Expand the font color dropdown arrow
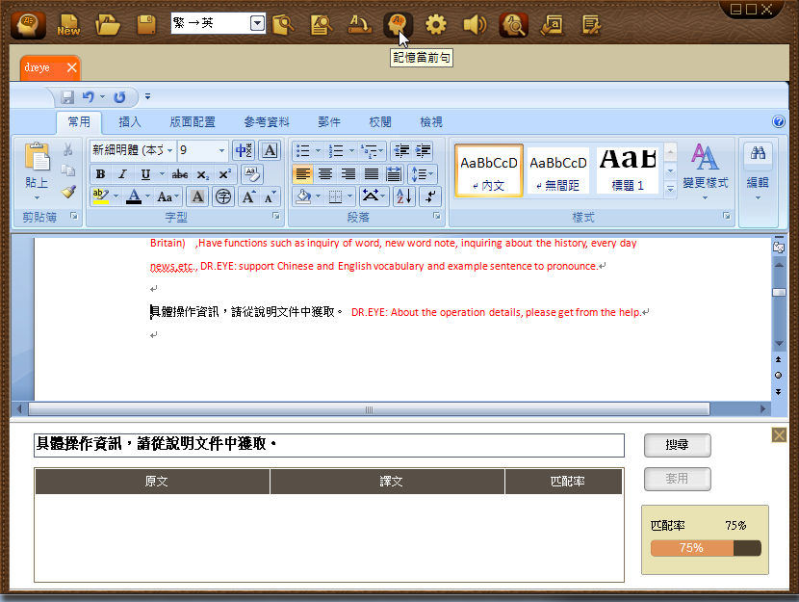Viewport: 799px width, 602px height. 148,196
